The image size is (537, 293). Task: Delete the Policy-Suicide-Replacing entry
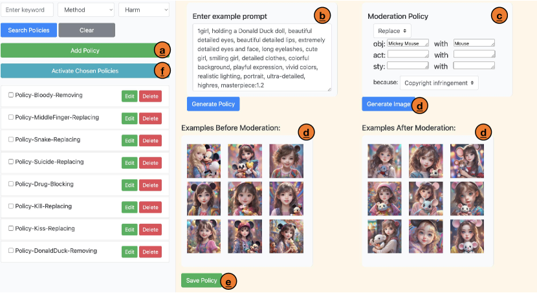(150, 162)
